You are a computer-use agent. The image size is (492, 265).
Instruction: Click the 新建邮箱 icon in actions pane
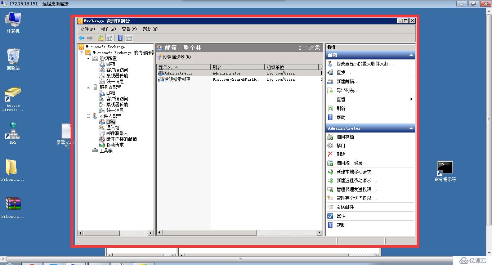coord(330,81)
